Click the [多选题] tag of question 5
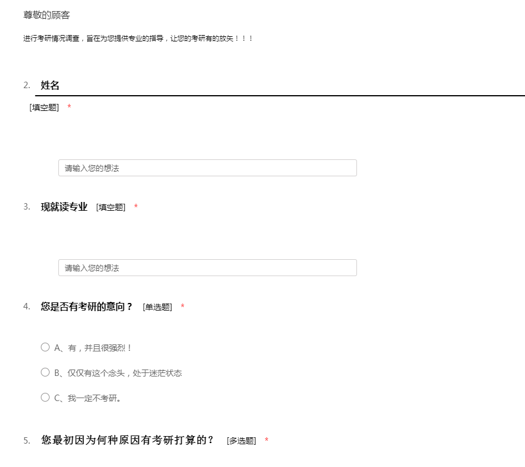The image size is (525, 467). 242,441
